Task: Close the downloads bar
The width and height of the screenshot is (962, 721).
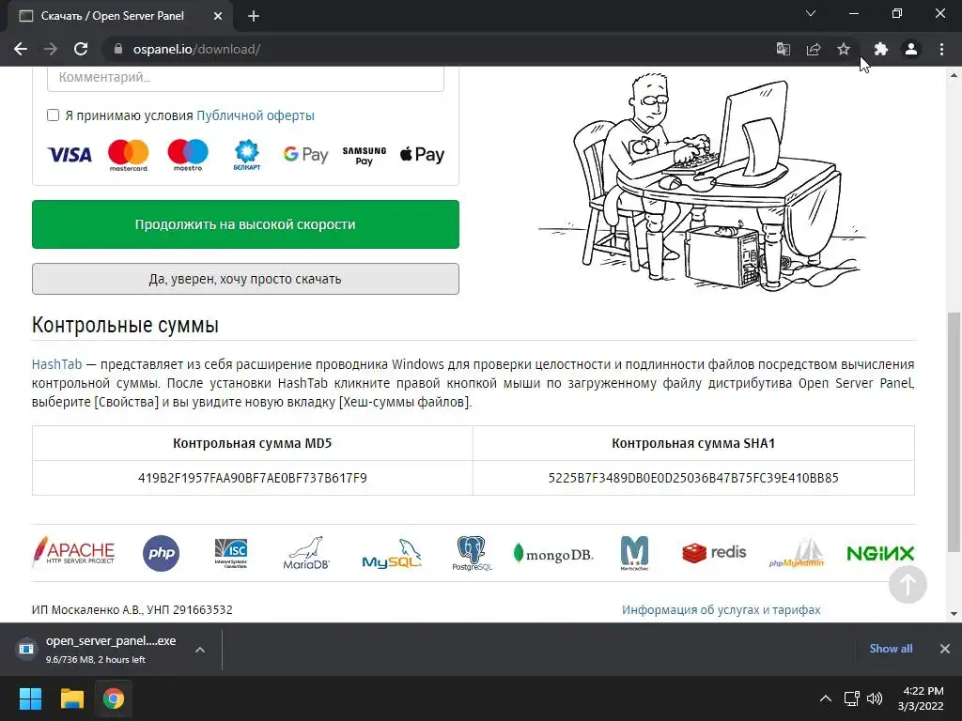Action: click(x=945, y=649)
